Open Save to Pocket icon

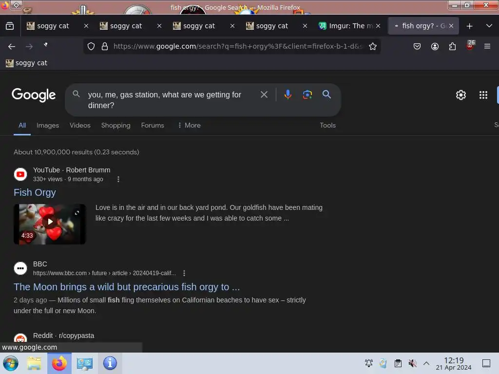tap(417, 46)
